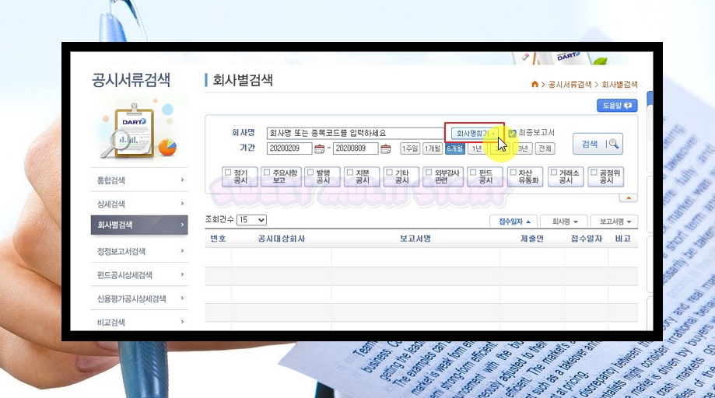715x398 pixels.
Task: Click 제출인 column header
Action: tap(532, 239)
